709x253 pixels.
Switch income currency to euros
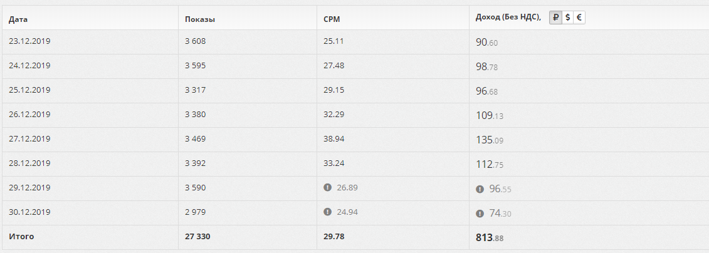pos(579,18)
